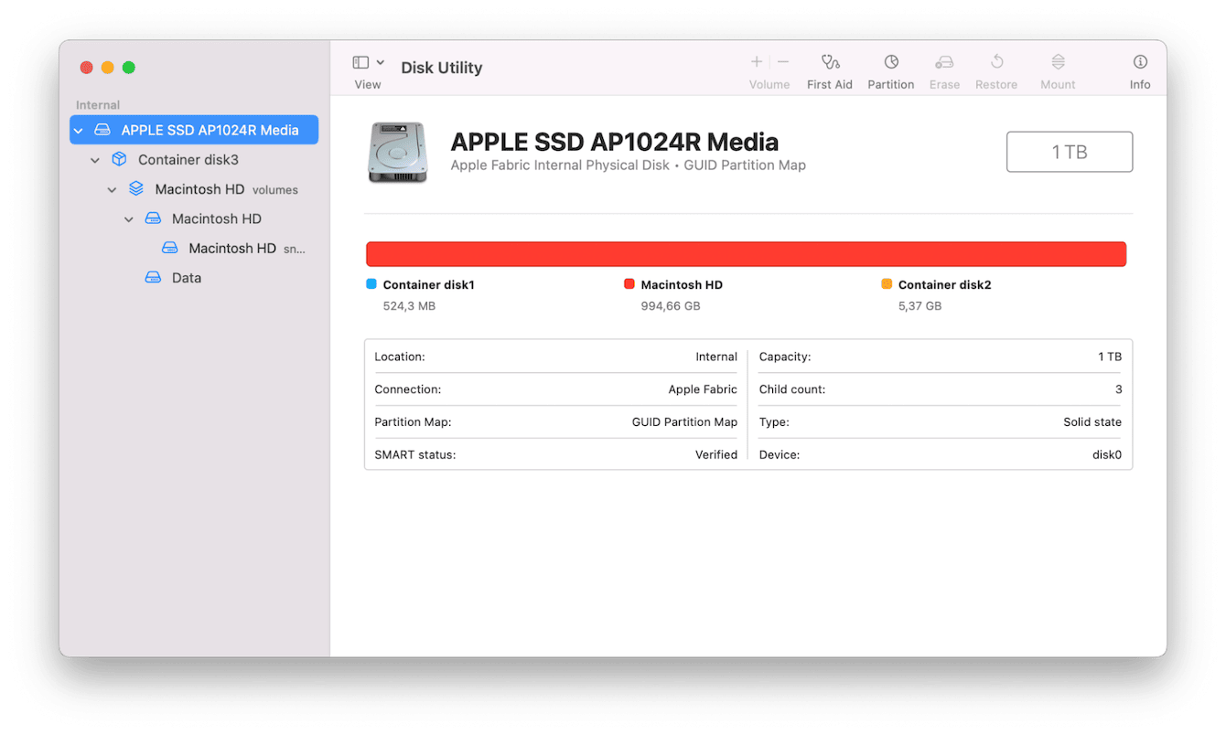Click the Mount toolbar icon

coord(1058,69)
